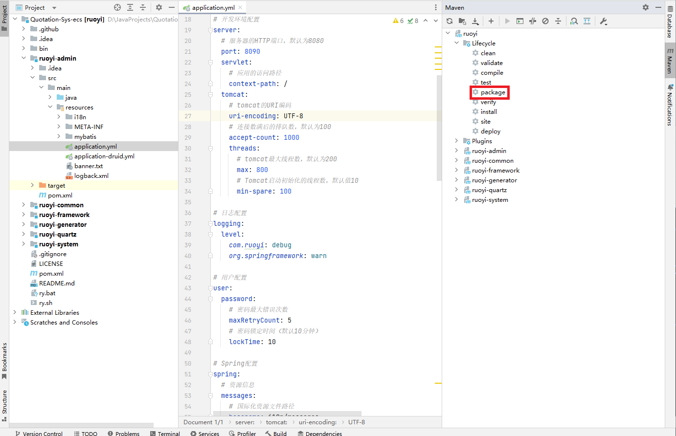Click editor horizontal scrollbar

point(286,414)
